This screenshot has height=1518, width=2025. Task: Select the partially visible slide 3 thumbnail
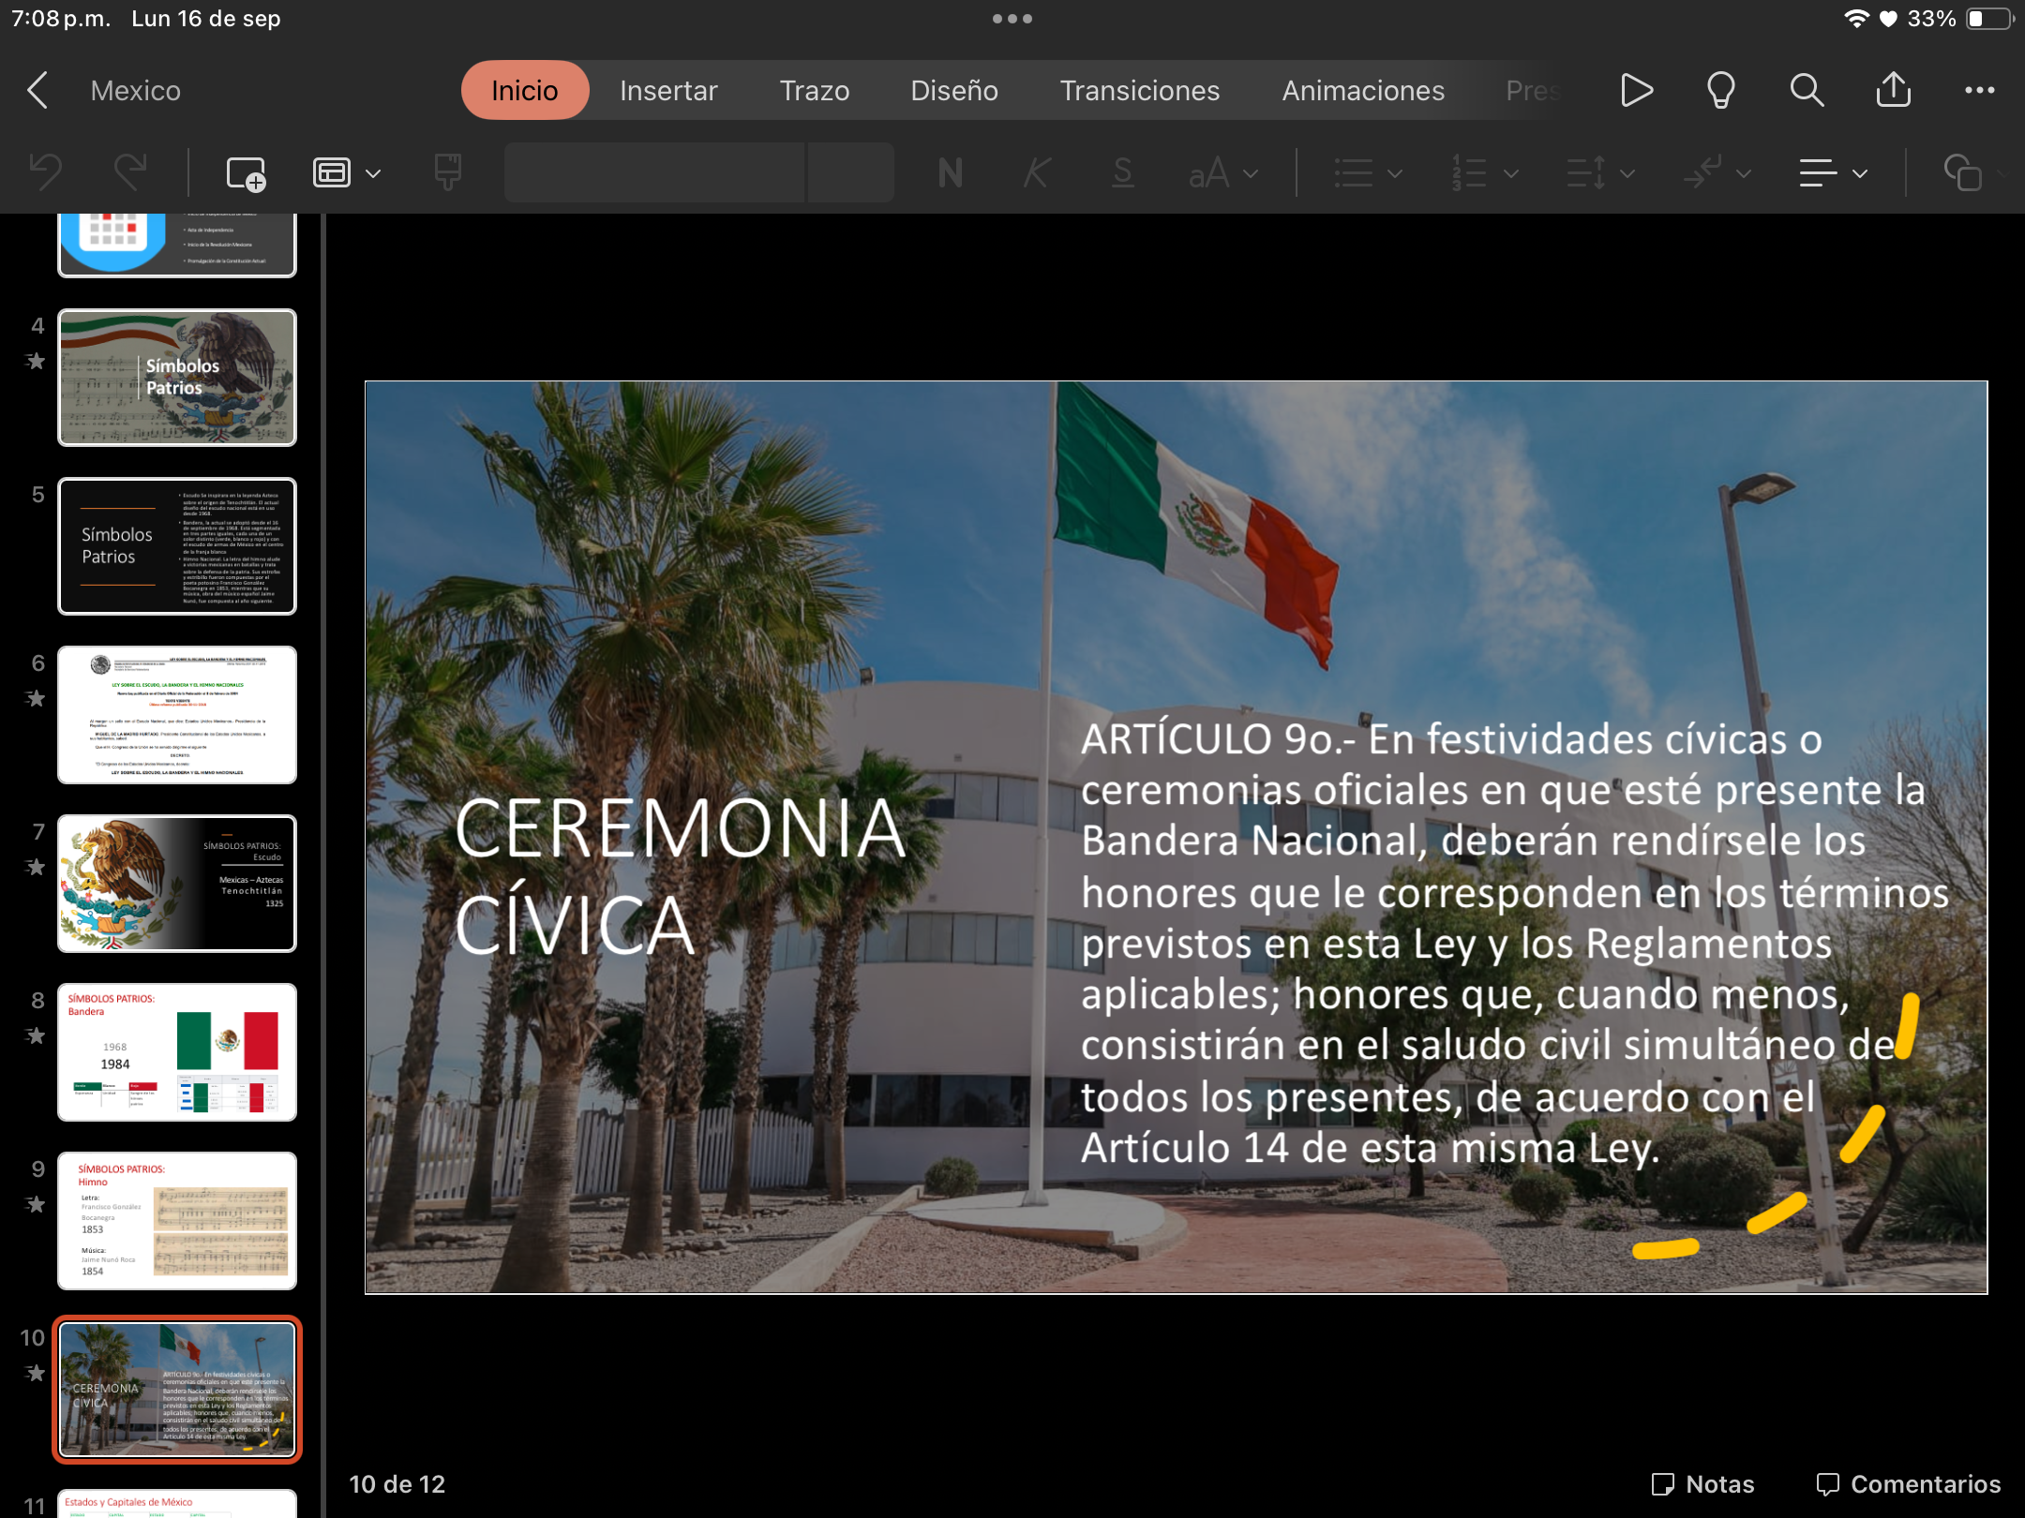[177, 245]
